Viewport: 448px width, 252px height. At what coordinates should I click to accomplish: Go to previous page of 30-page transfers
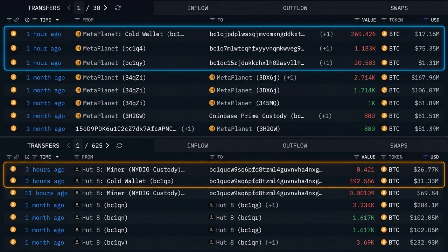[69, 8]
